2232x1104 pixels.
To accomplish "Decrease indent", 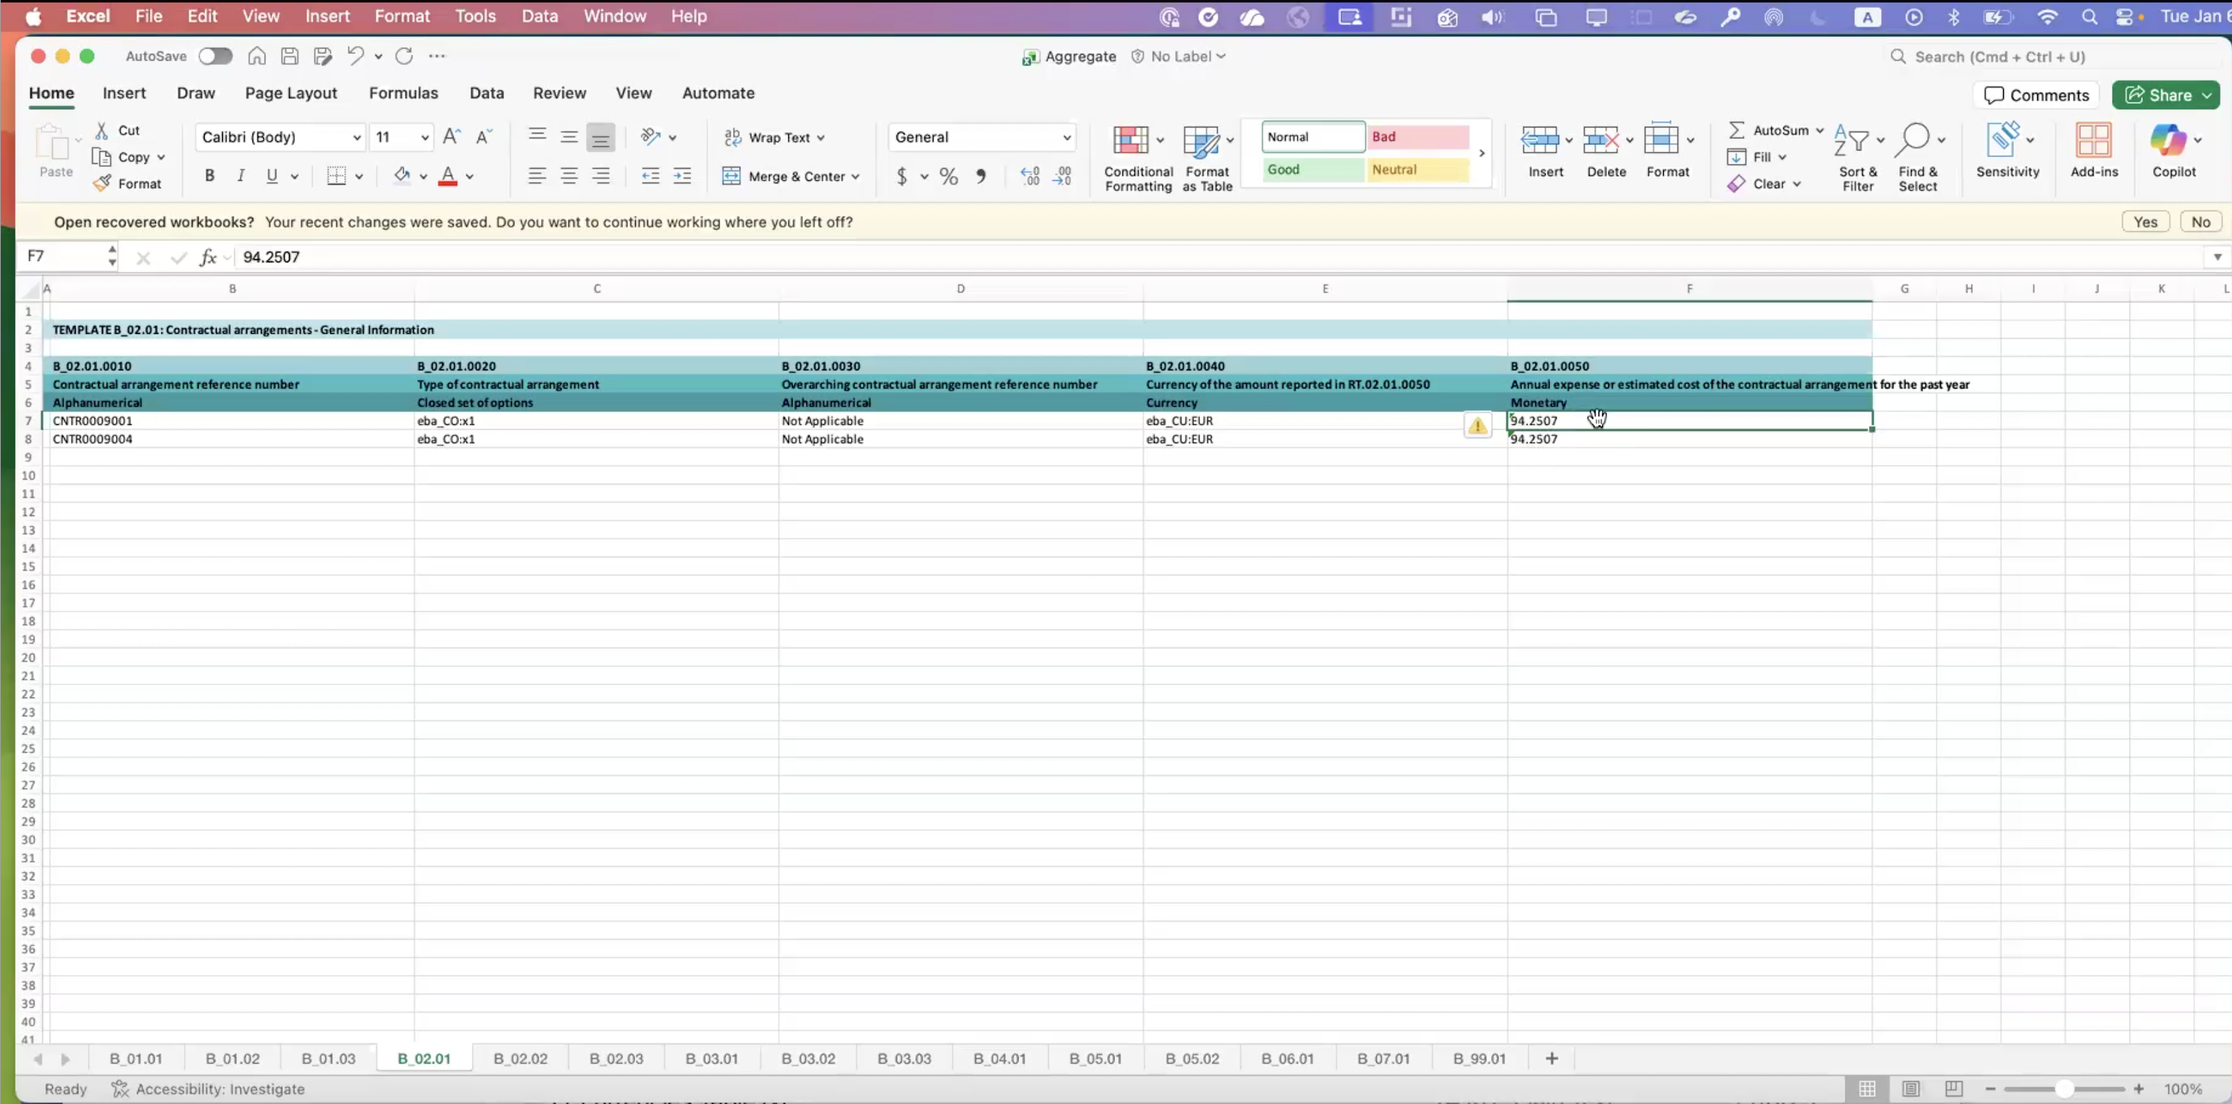I will 650,176.
